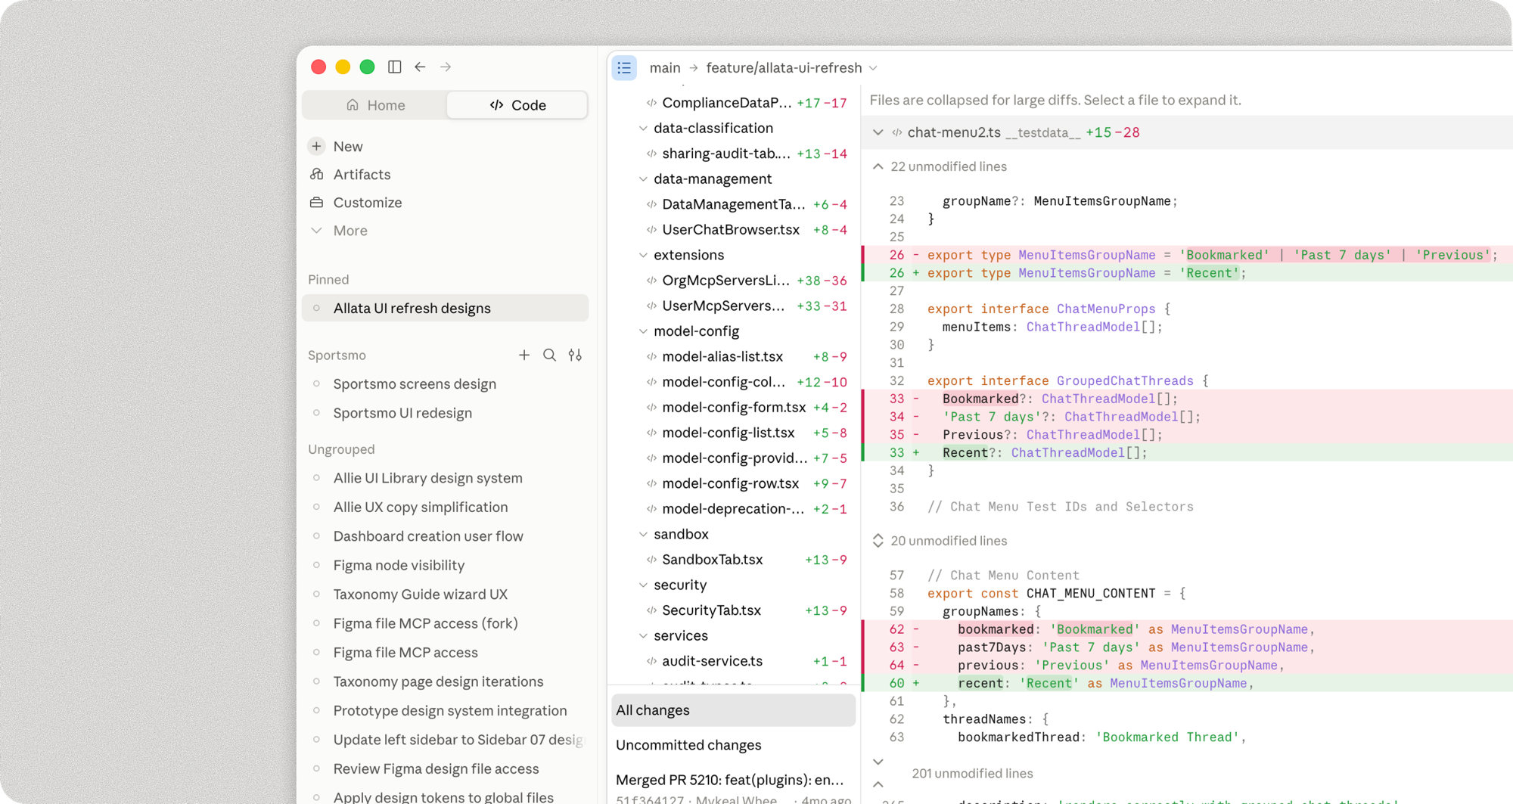The width and height of the screenshot is (1513, 804).
Task: Expand the 20 unmodified lines
Action: pos(878,541)
